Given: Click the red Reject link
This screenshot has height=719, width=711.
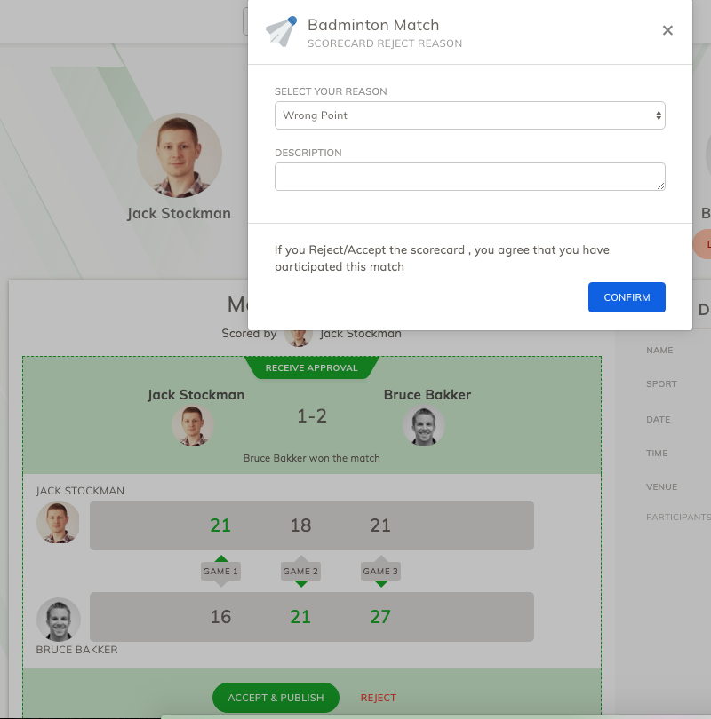Looking at the screenshot, I should click(x=379, y=698).
